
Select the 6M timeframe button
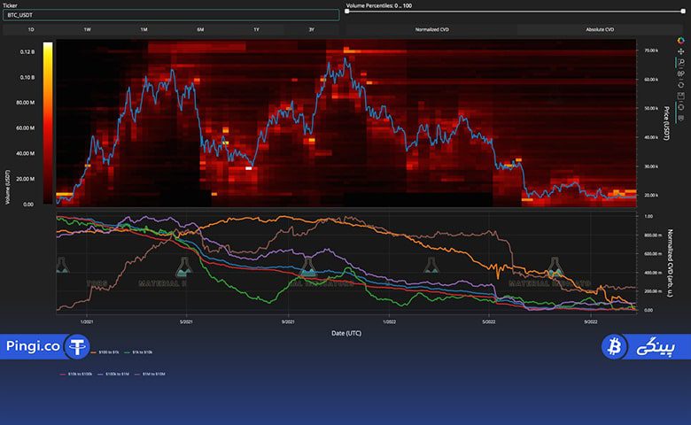pyautogui.click(x=200, y=29)
